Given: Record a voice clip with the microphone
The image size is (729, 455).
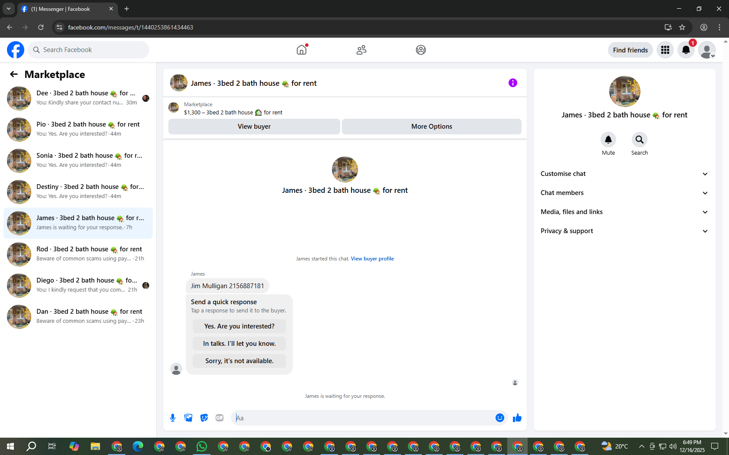Looking at the screenshot, I should click(x=173, y=418).
